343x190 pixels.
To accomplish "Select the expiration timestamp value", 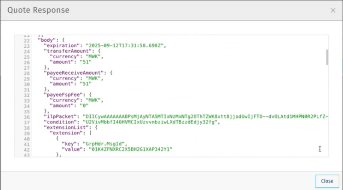I will click(x=123, y=46).
